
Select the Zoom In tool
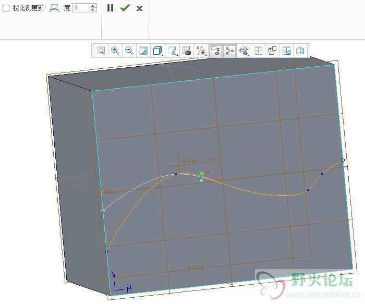tap(115, 51)
